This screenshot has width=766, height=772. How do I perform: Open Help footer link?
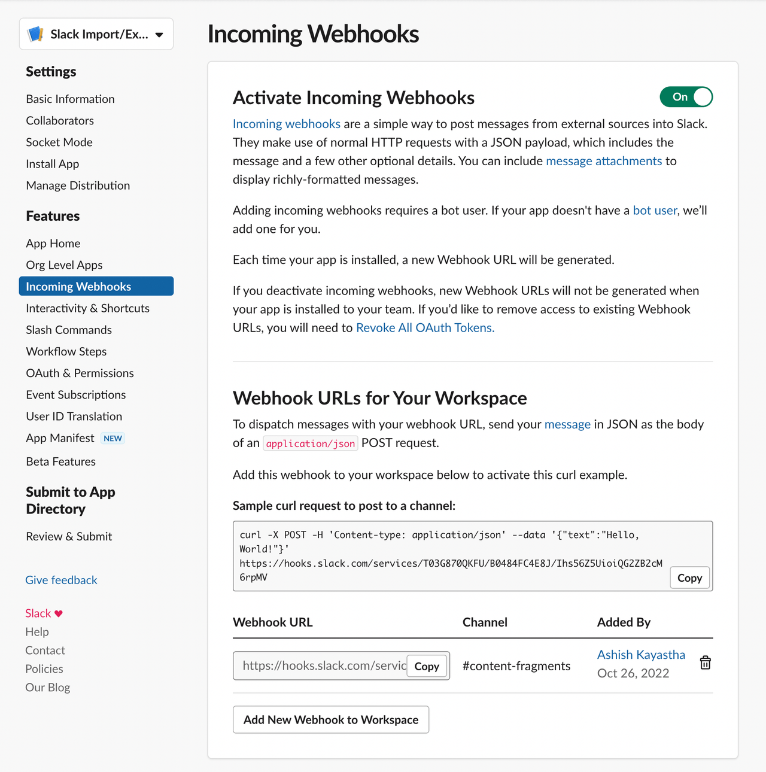(x=37, y=632)
